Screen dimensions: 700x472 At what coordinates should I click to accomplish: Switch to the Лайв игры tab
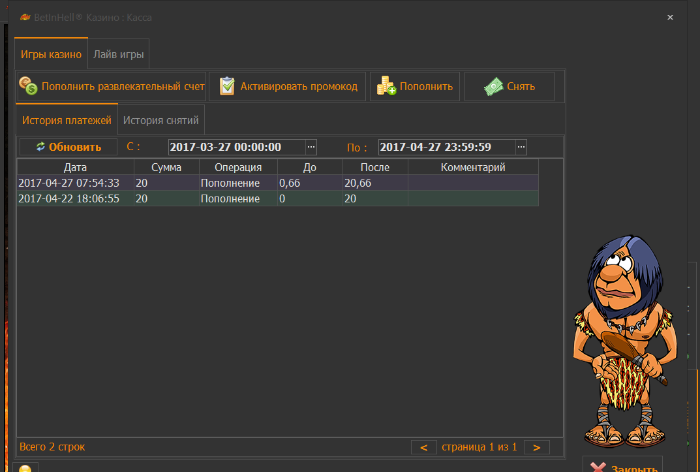coord(118,55)
